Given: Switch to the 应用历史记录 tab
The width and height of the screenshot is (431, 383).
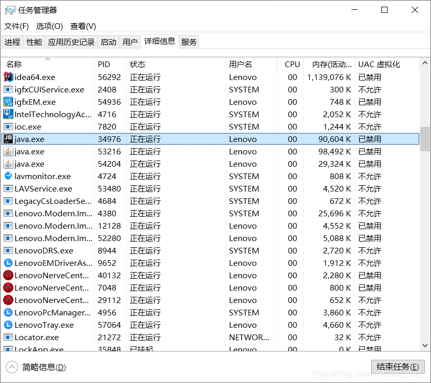Looking at the screenshot, I should tap(71, 42).
